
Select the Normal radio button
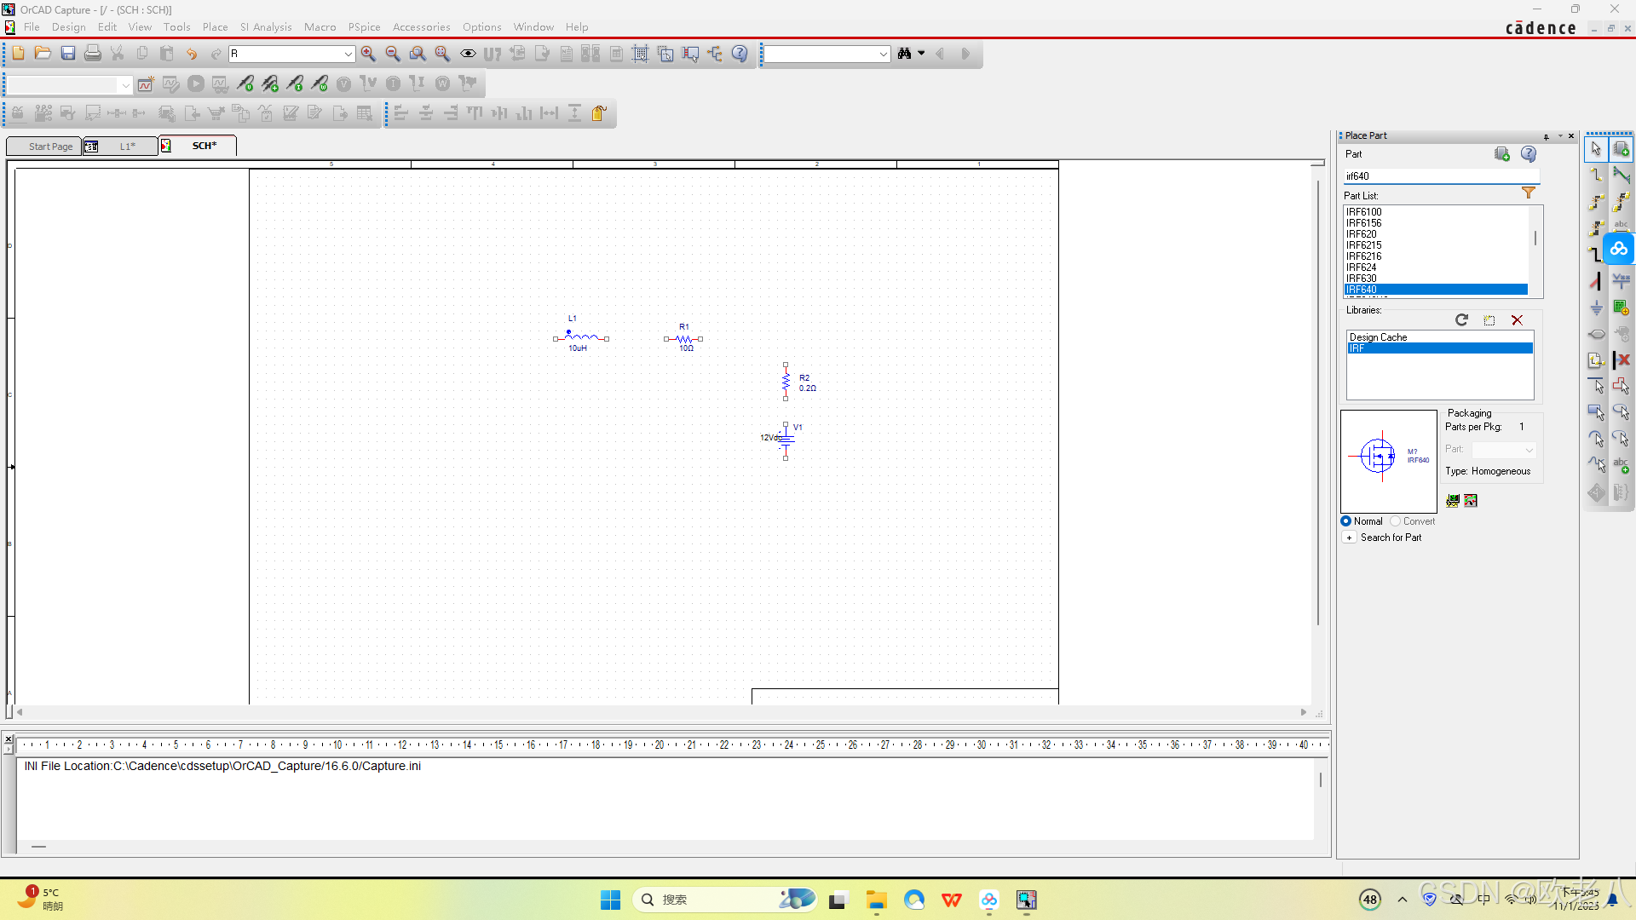(1346, 521)
